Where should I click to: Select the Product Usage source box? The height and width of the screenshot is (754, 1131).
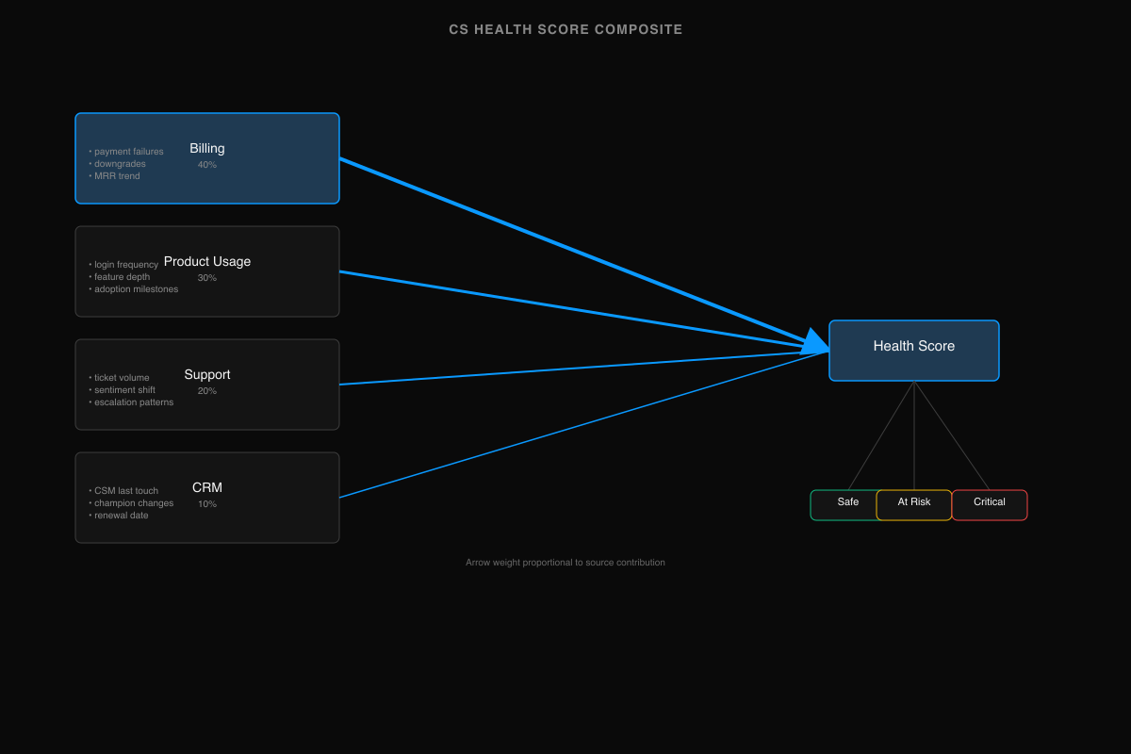coord(207,271)
